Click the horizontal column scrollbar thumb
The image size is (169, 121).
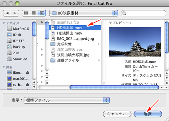click(x=114, y=87)
